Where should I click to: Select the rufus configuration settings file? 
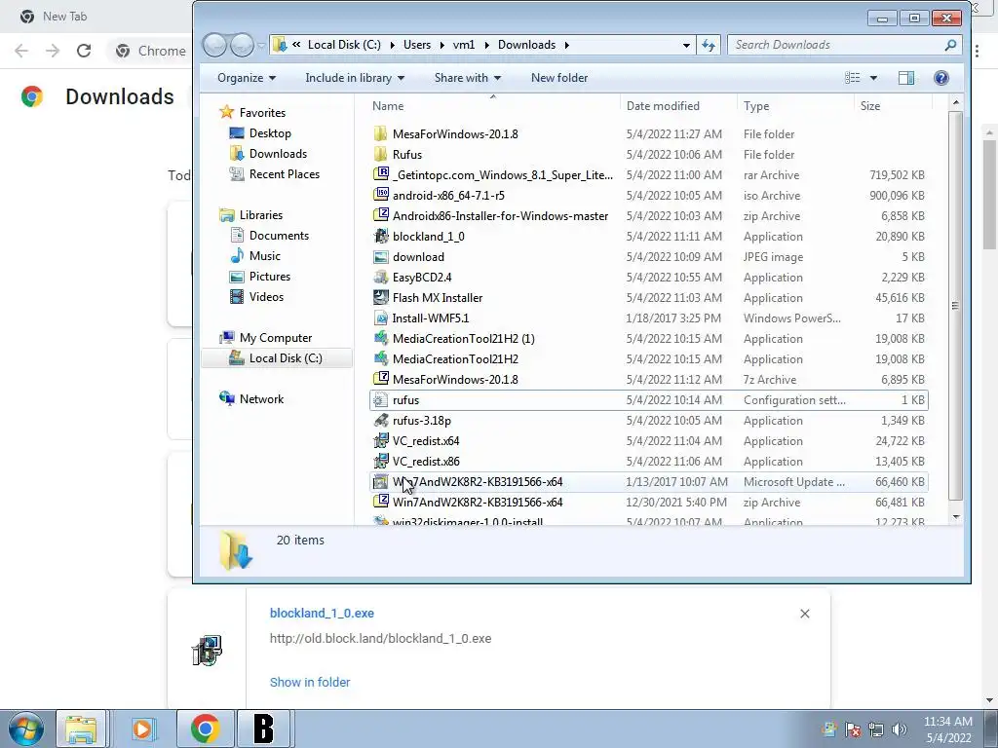tap(648, 400)
